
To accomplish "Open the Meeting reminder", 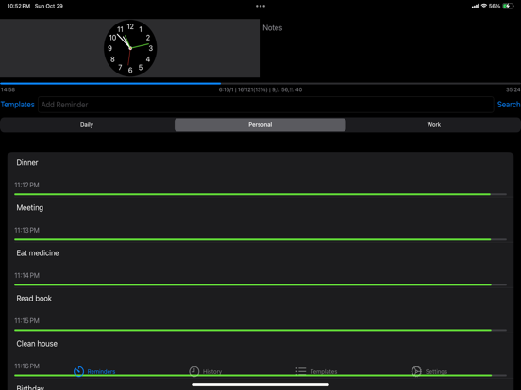I will pos(260,219).
